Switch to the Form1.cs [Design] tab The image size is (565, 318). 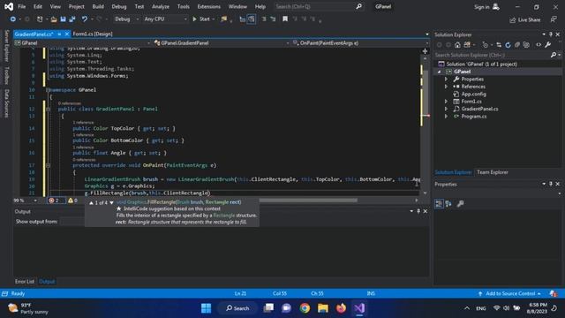(x=93, y=34)
